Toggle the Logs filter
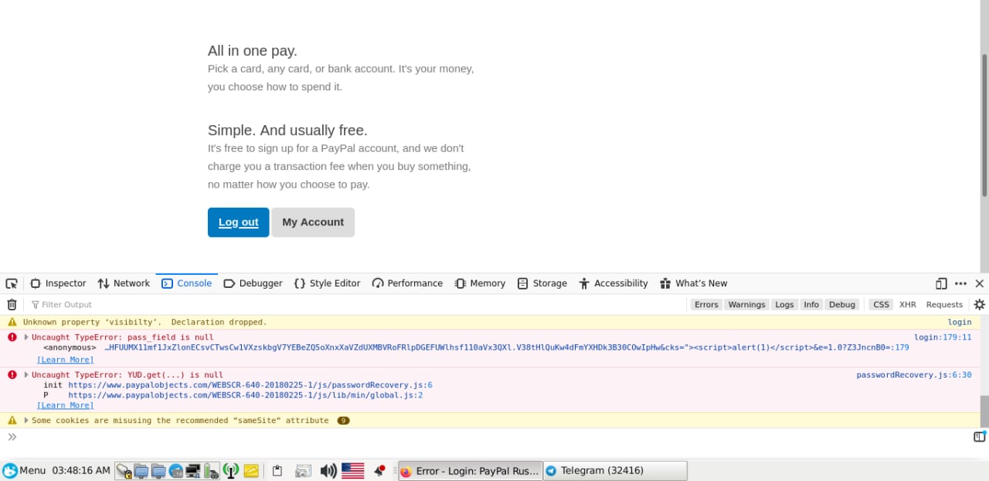The height and width of the screenshot is (481, 989). pyautogui.click(x=784, y=304)
